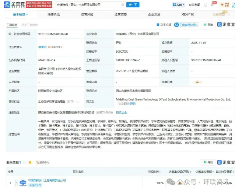Switch to the 法律诉讼 tab
This screenshot has height=189, width=235.
coord(53,15)
